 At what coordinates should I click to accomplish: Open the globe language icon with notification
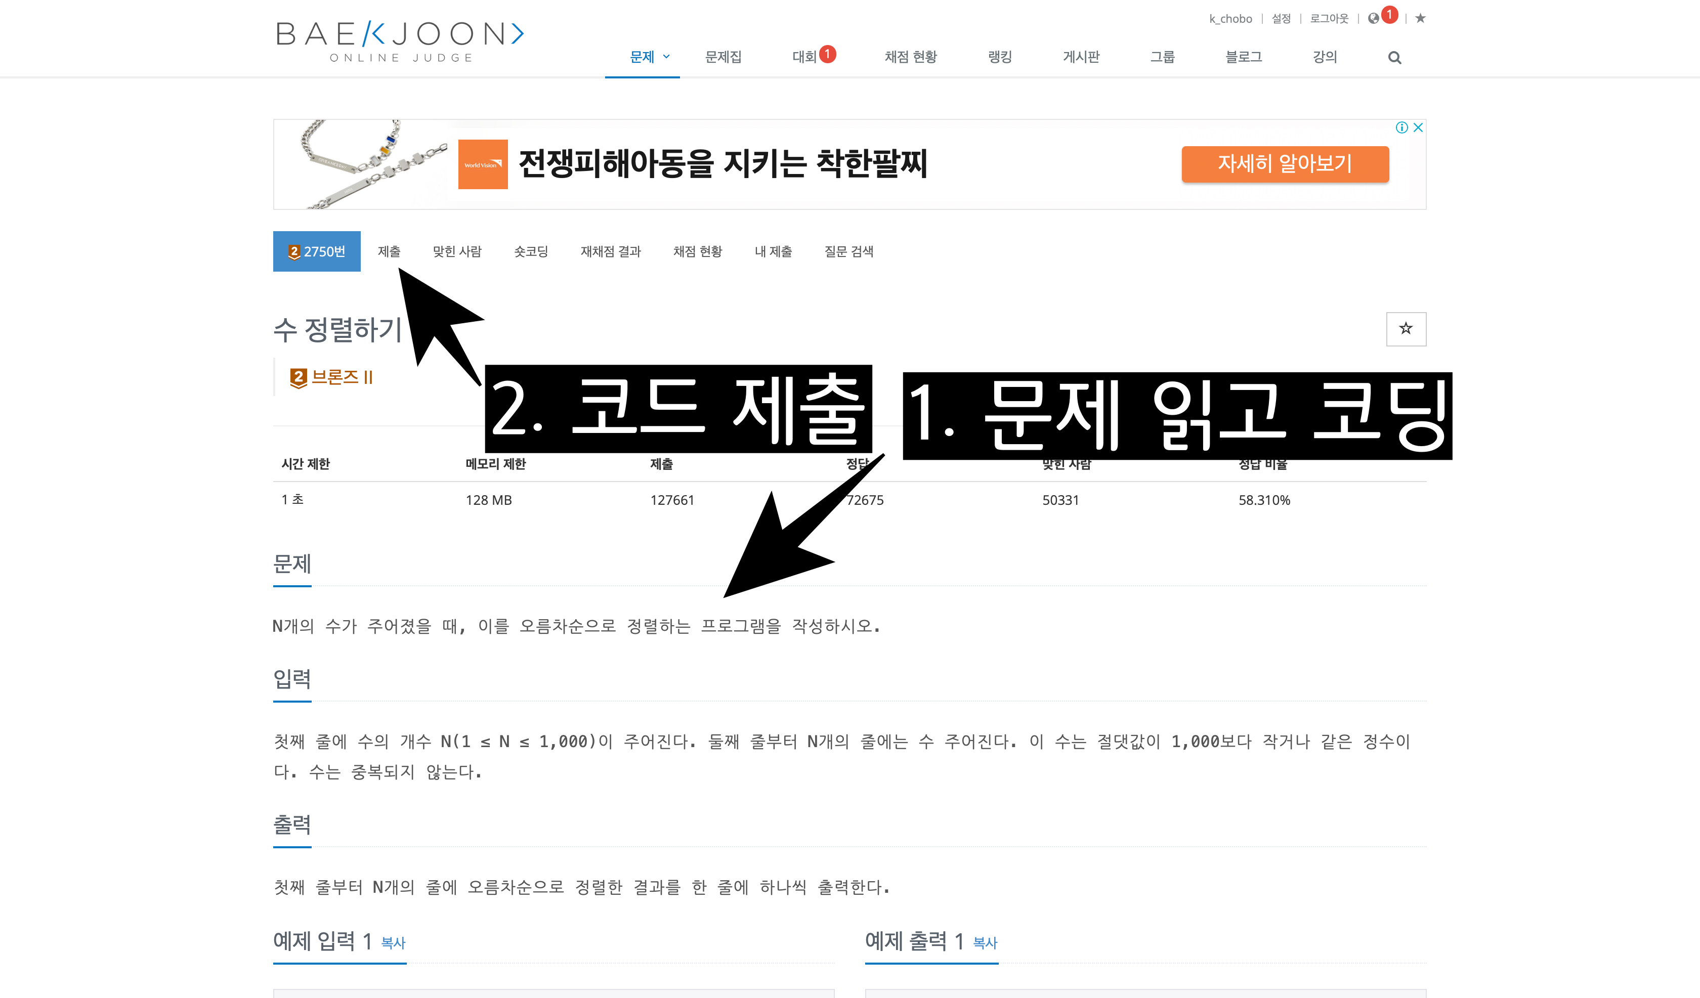tap(1374, 19)
